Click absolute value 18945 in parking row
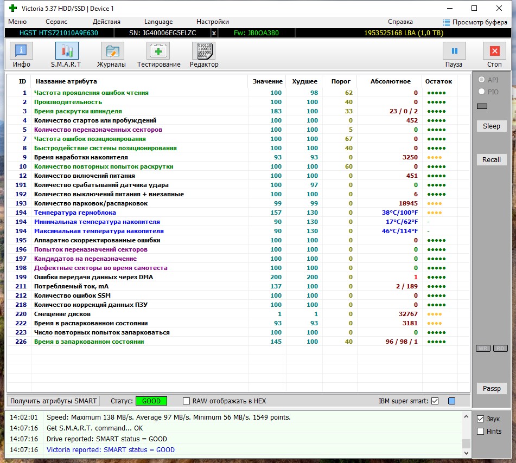Image resolution: width=516 pixels, height=463 pixels. [408, 203]
